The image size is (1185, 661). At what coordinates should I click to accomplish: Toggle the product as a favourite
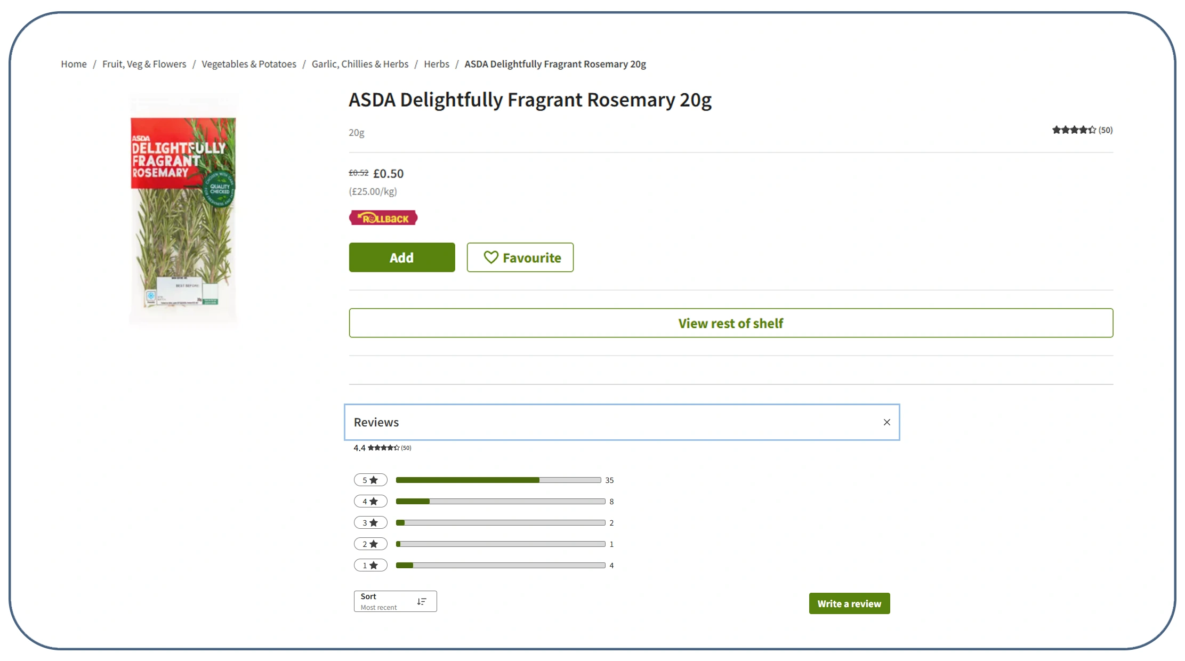pos(520,257)
